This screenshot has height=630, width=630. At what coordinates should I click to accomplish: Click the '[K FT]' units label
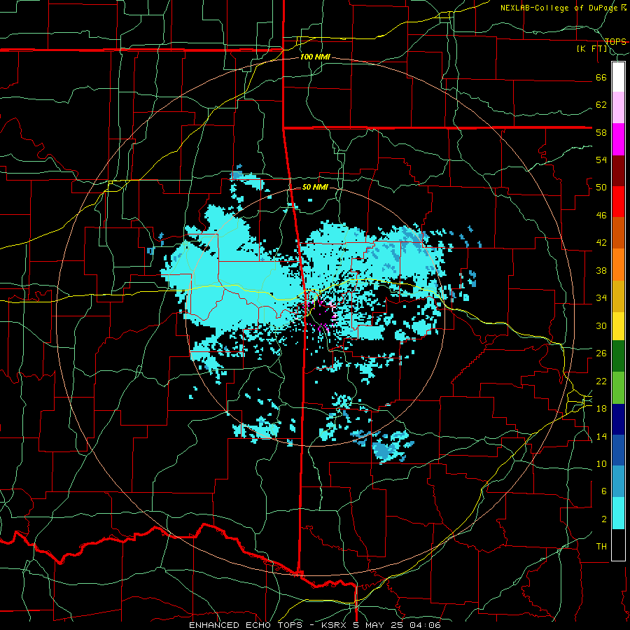[591, 49]
